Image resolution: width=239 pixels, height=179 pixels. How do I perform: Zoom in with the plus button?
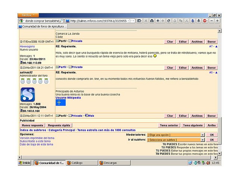[217, 21]
